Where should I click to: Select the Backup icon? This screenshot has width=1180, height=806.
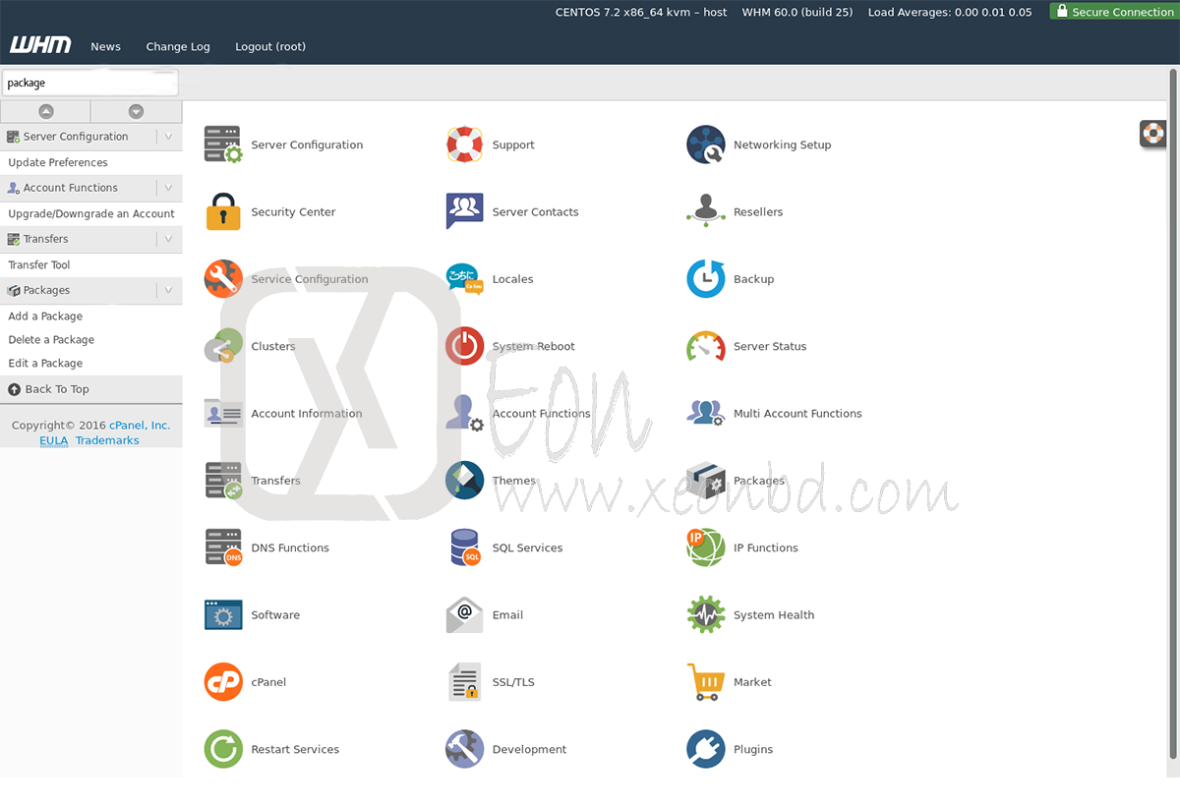point(705,278)
